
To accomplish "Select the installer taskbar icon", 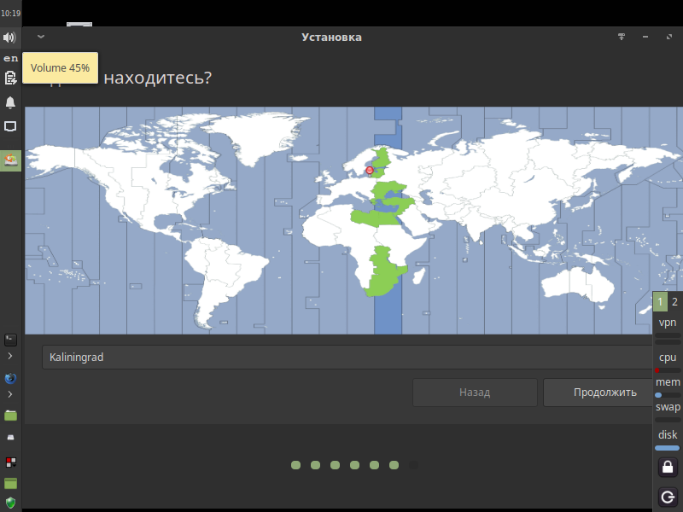I will 10,160.
